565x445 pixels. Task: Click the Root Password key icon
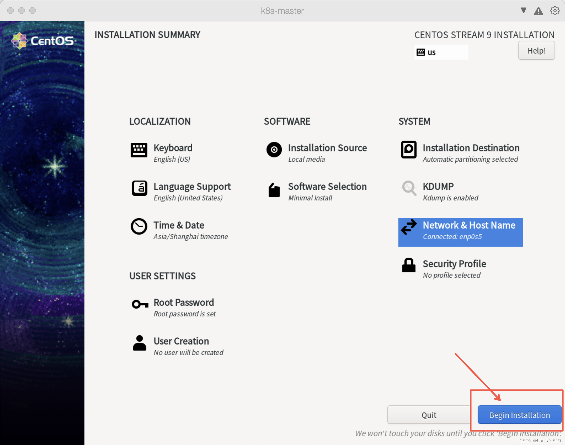[x=140, y=304]
